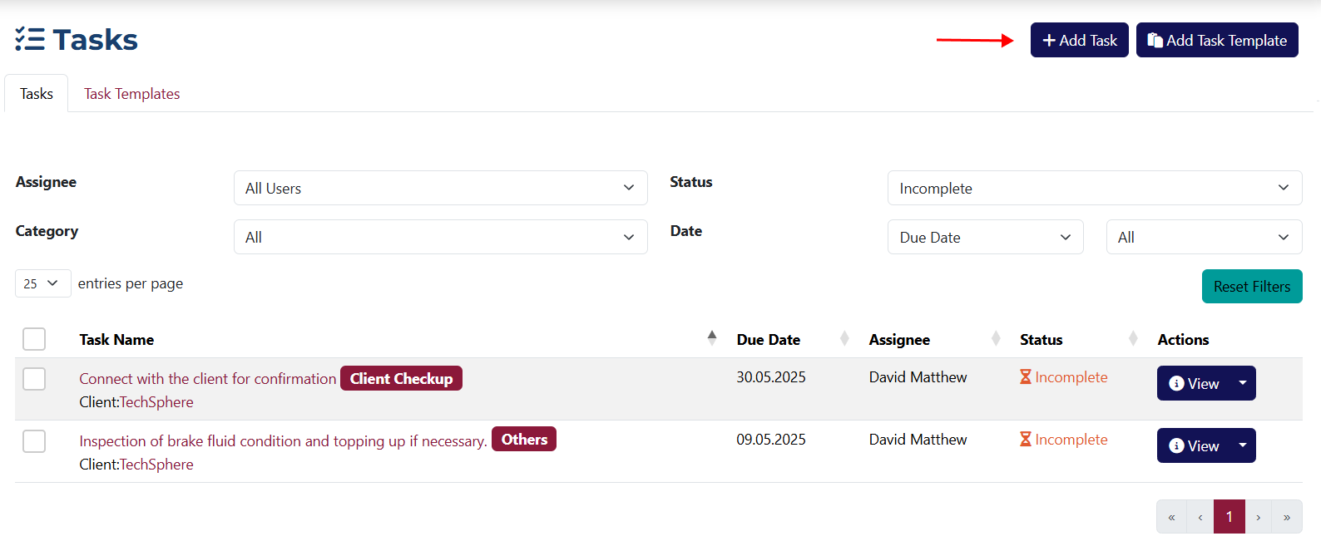Expand the Status 'Incomplete' dropdown
The width and height of the screenshot is (1321, 541).
click(x=1094, y=188)
